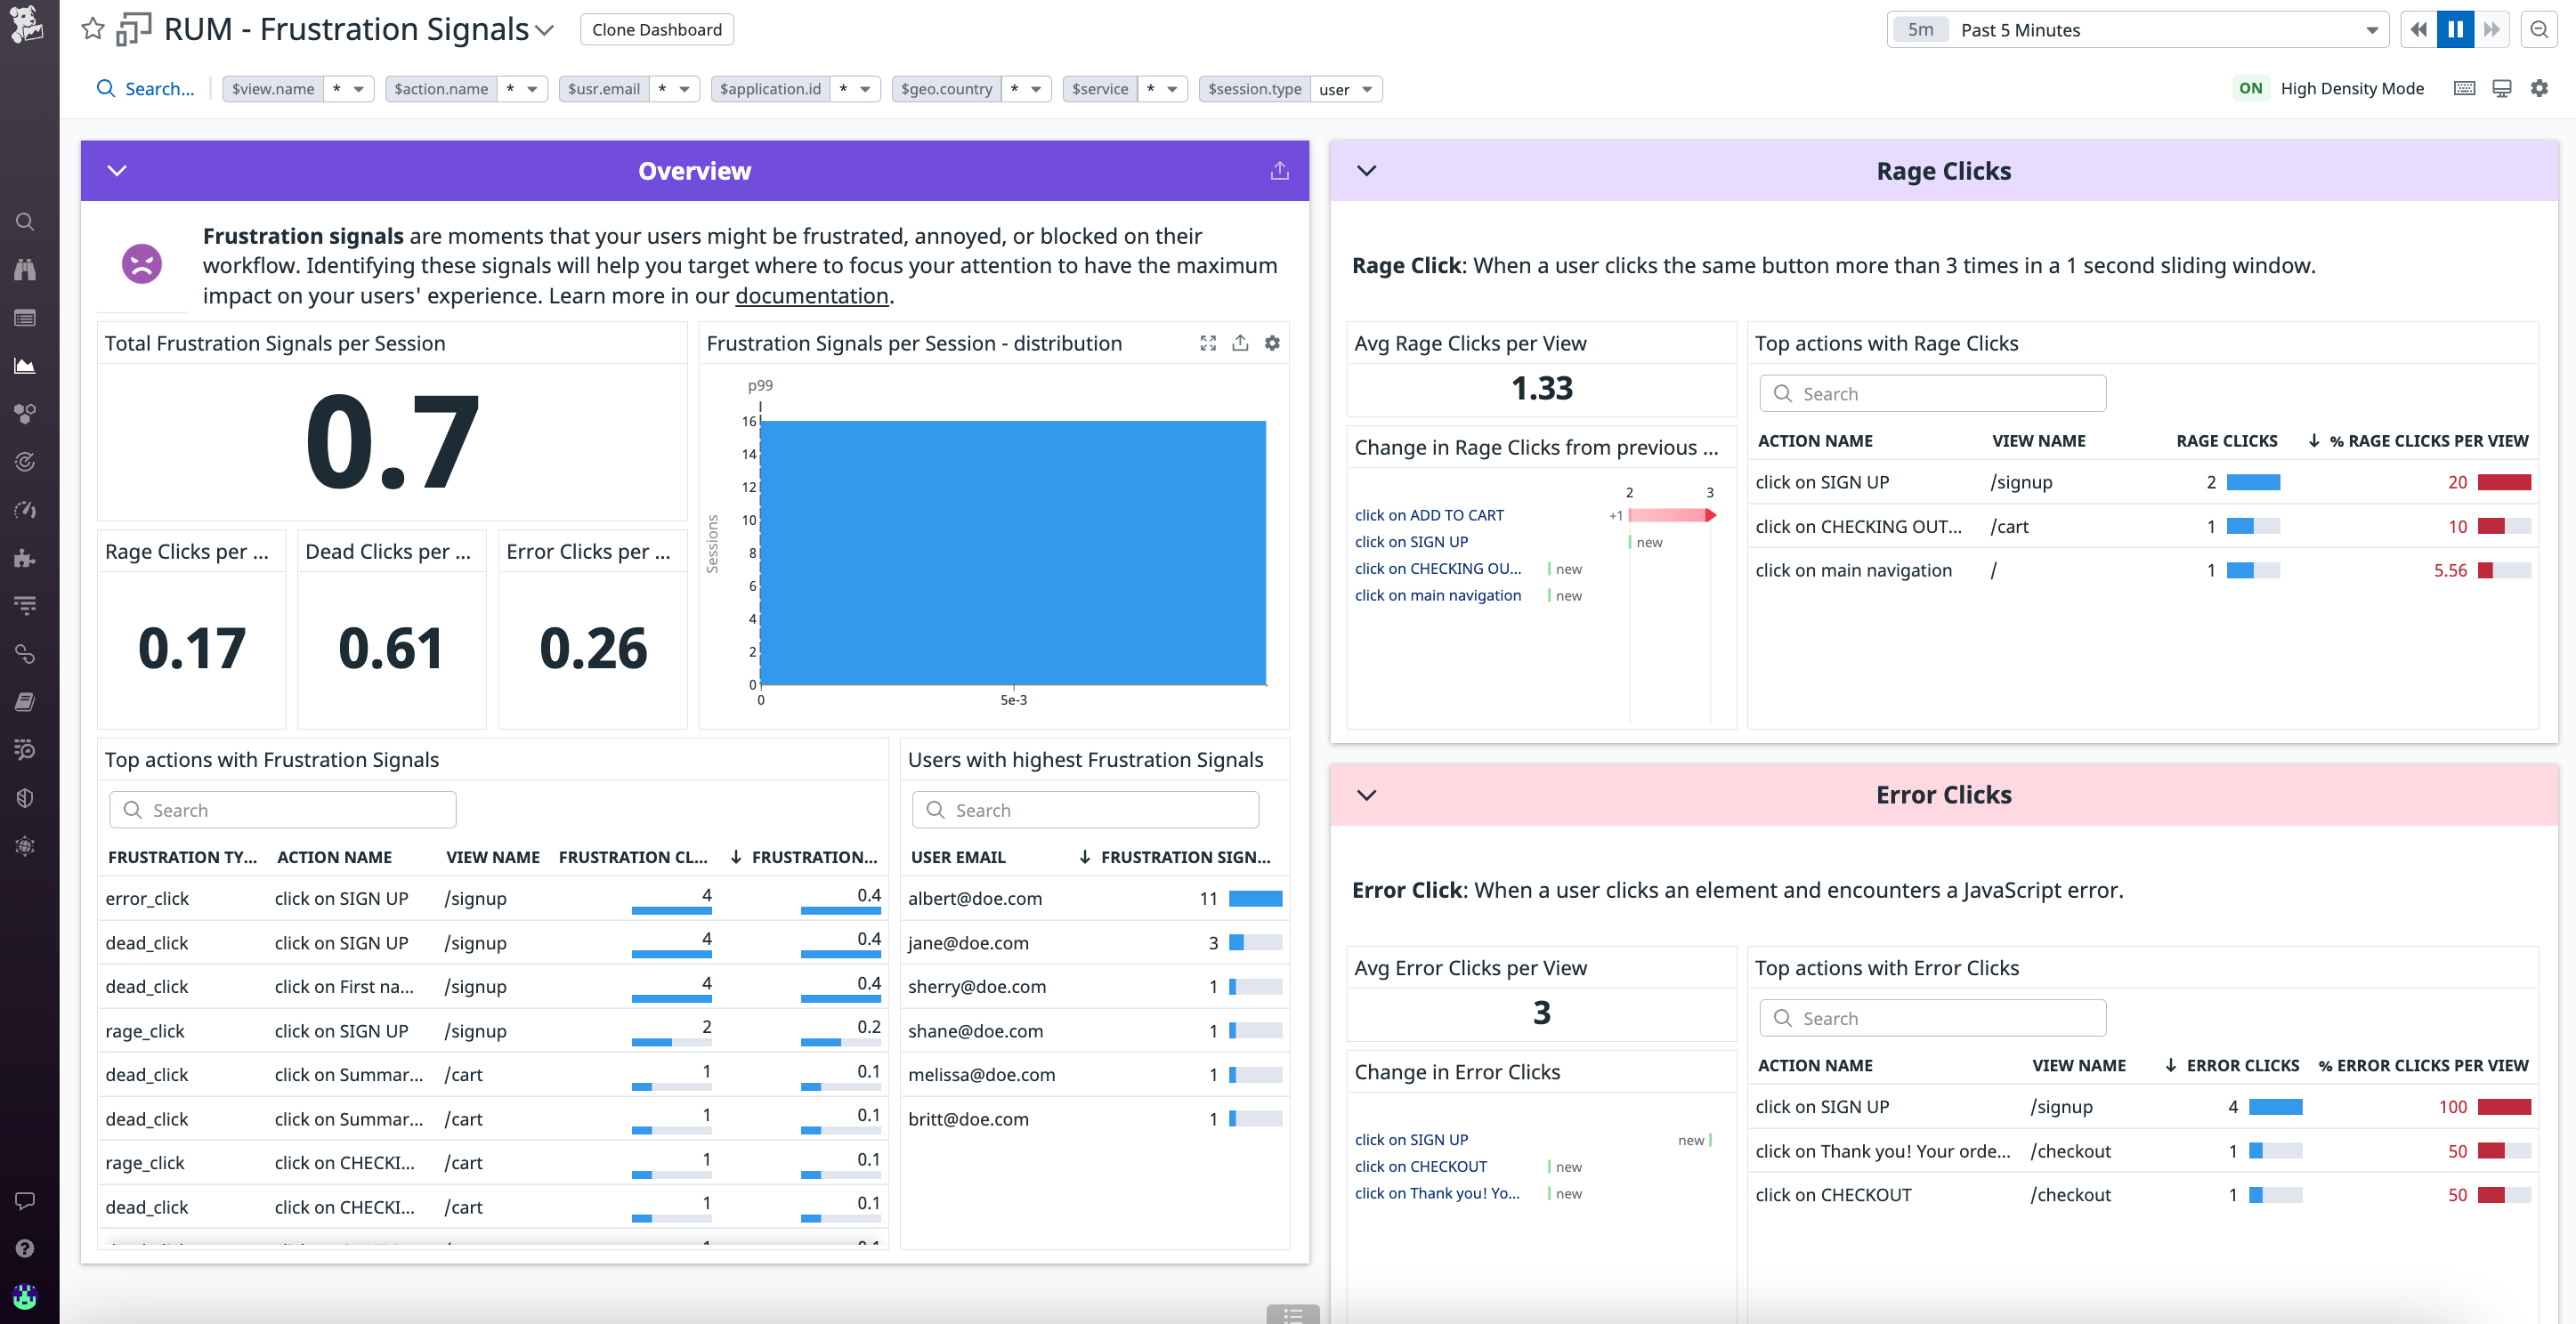Show keyboard shortcuts via the keyboard icon
Image resolution: width=2576 pixels, height=1324 pixels.
2464,88
